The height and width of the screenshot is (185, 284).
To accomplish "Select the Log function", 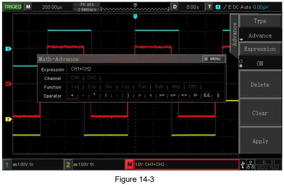I will pyautogui.click(x=75, y=86).
